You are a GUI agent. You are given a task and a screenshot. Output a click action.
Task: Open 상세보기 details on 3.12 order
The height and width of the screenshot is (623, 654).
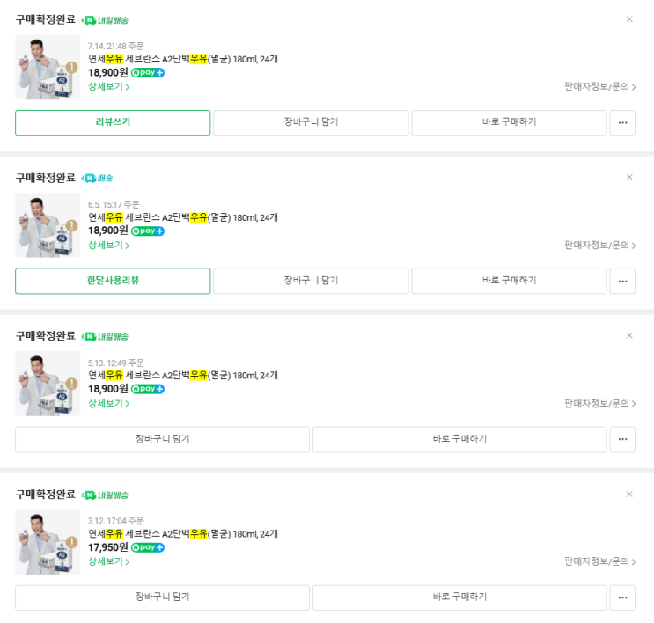[108, 561]
